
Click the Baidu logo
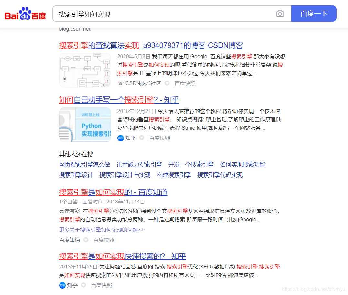tap(25, 14)
